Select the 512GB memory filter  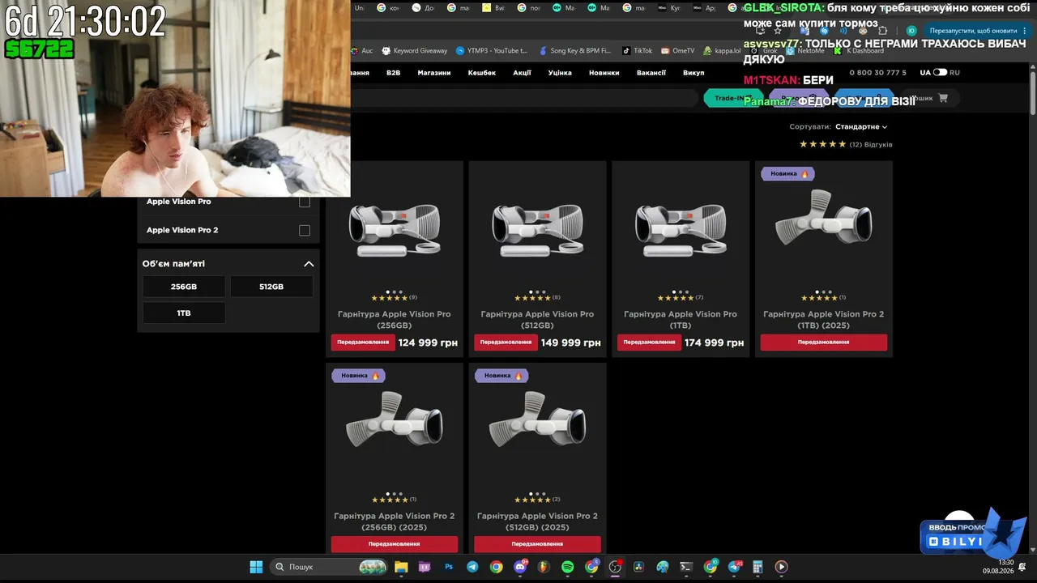click(271, 287)
